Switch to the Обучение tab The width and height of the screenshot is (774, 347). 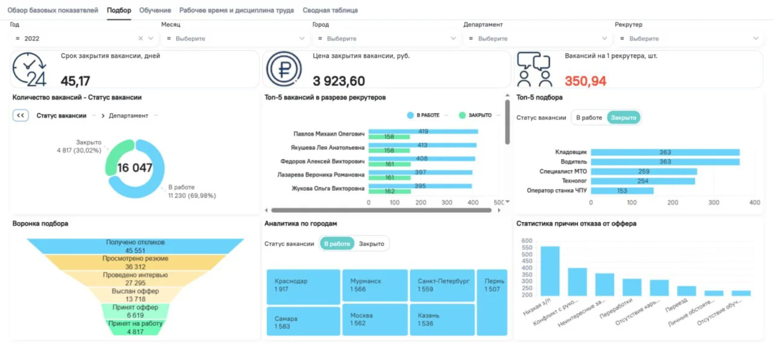pyautogui.click(x=155, y=10)
